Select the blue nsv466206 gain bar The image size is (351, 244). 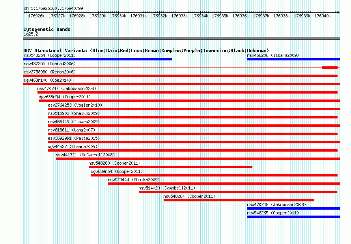tap(293, 59)
